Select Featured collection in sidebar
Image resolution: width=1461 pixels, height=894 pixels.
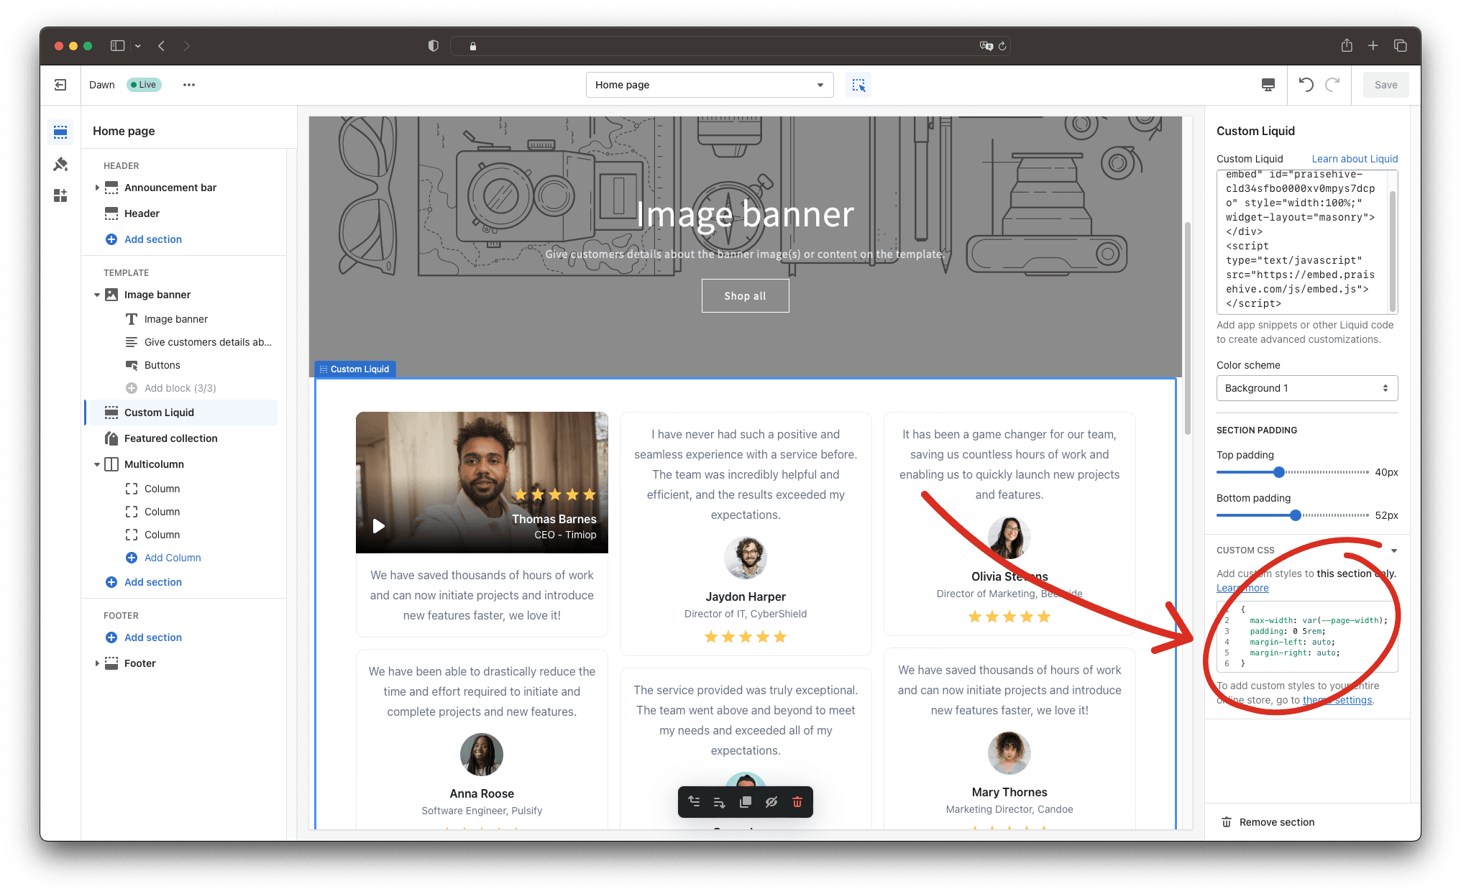[x=170, y=438]
